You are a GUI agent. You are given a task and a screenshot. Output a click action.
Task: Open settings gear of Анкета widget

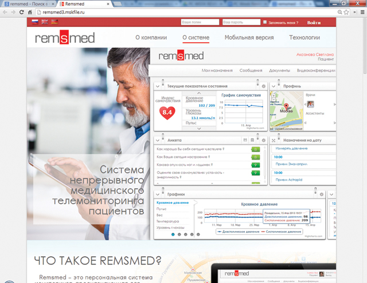tap(264, 140)
